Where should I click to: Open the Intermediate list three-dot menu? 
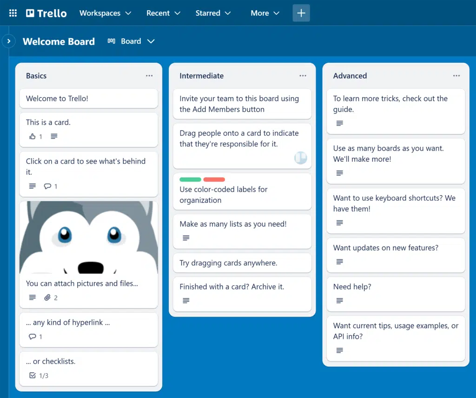[x=303, y=76]
